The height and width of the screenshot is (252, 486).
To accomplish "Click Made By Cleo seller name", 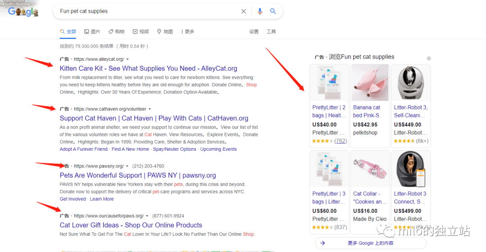I will click(370, 219).
